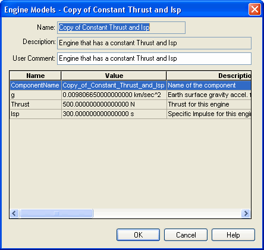Screen dimensions: 264x250
Task: Select the Isp value cell 300 s
Action: coord(114,114)
